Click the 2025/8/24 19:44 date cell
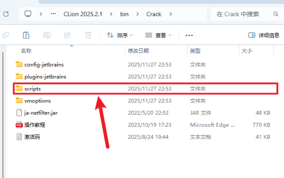Viewport: 284px width, 178px height. pyautogui.click(x=148, y=137)
